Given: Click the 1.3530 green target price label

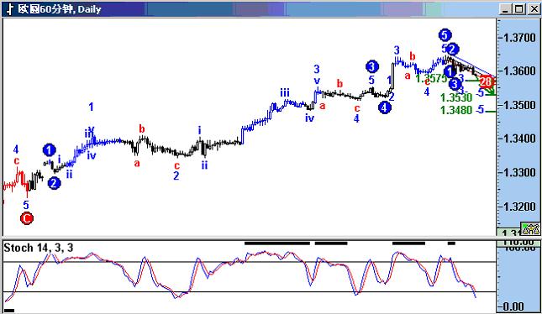Looking at the screenshot, I should pyautogui.click(x=456, y=97).
